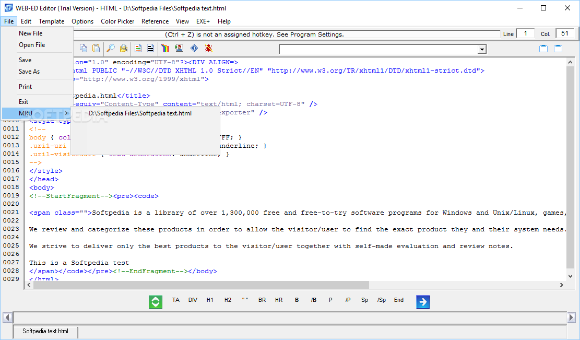580x340 pixels.
Task: Click the End button
Action: [399, 300]
